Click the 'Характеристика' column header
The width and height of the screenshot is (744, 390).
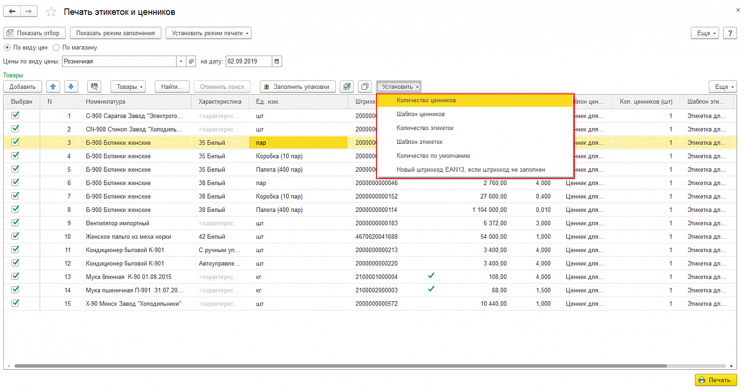(220, 102)
